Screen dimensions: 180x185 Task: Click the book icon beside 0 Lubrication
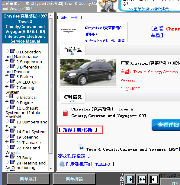(x=12, y=51)
